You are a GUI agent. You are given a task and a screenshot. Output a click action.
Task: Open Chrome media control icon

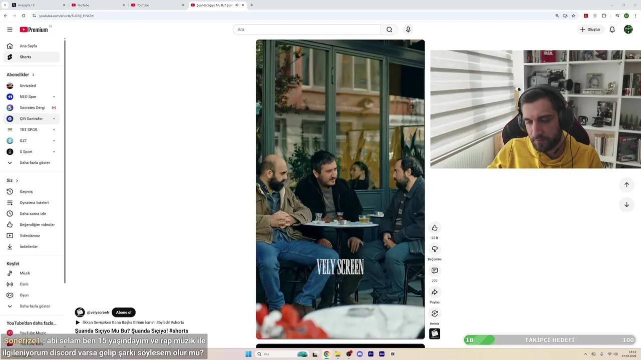(617, 15)
